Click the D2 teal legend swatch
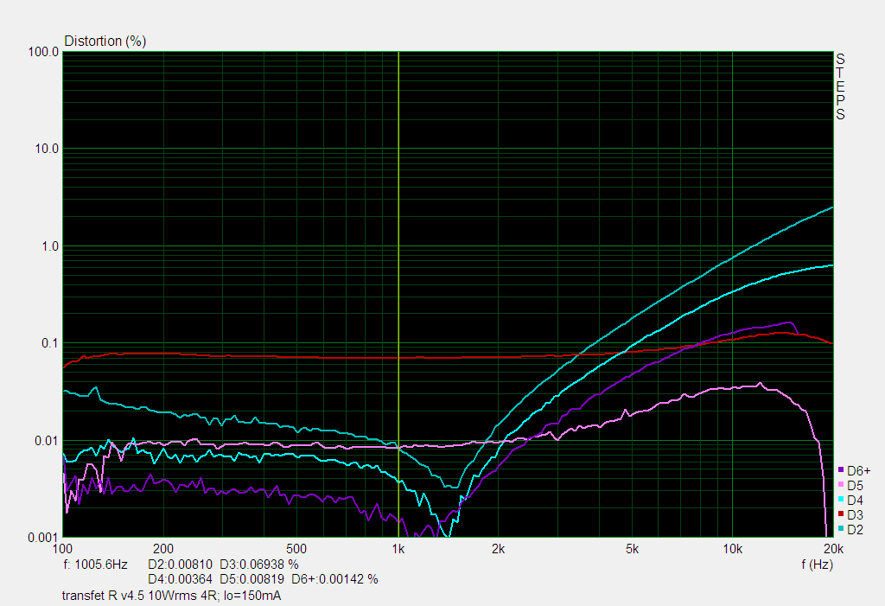This screenshot has height=606, width=885. point(841,528)
